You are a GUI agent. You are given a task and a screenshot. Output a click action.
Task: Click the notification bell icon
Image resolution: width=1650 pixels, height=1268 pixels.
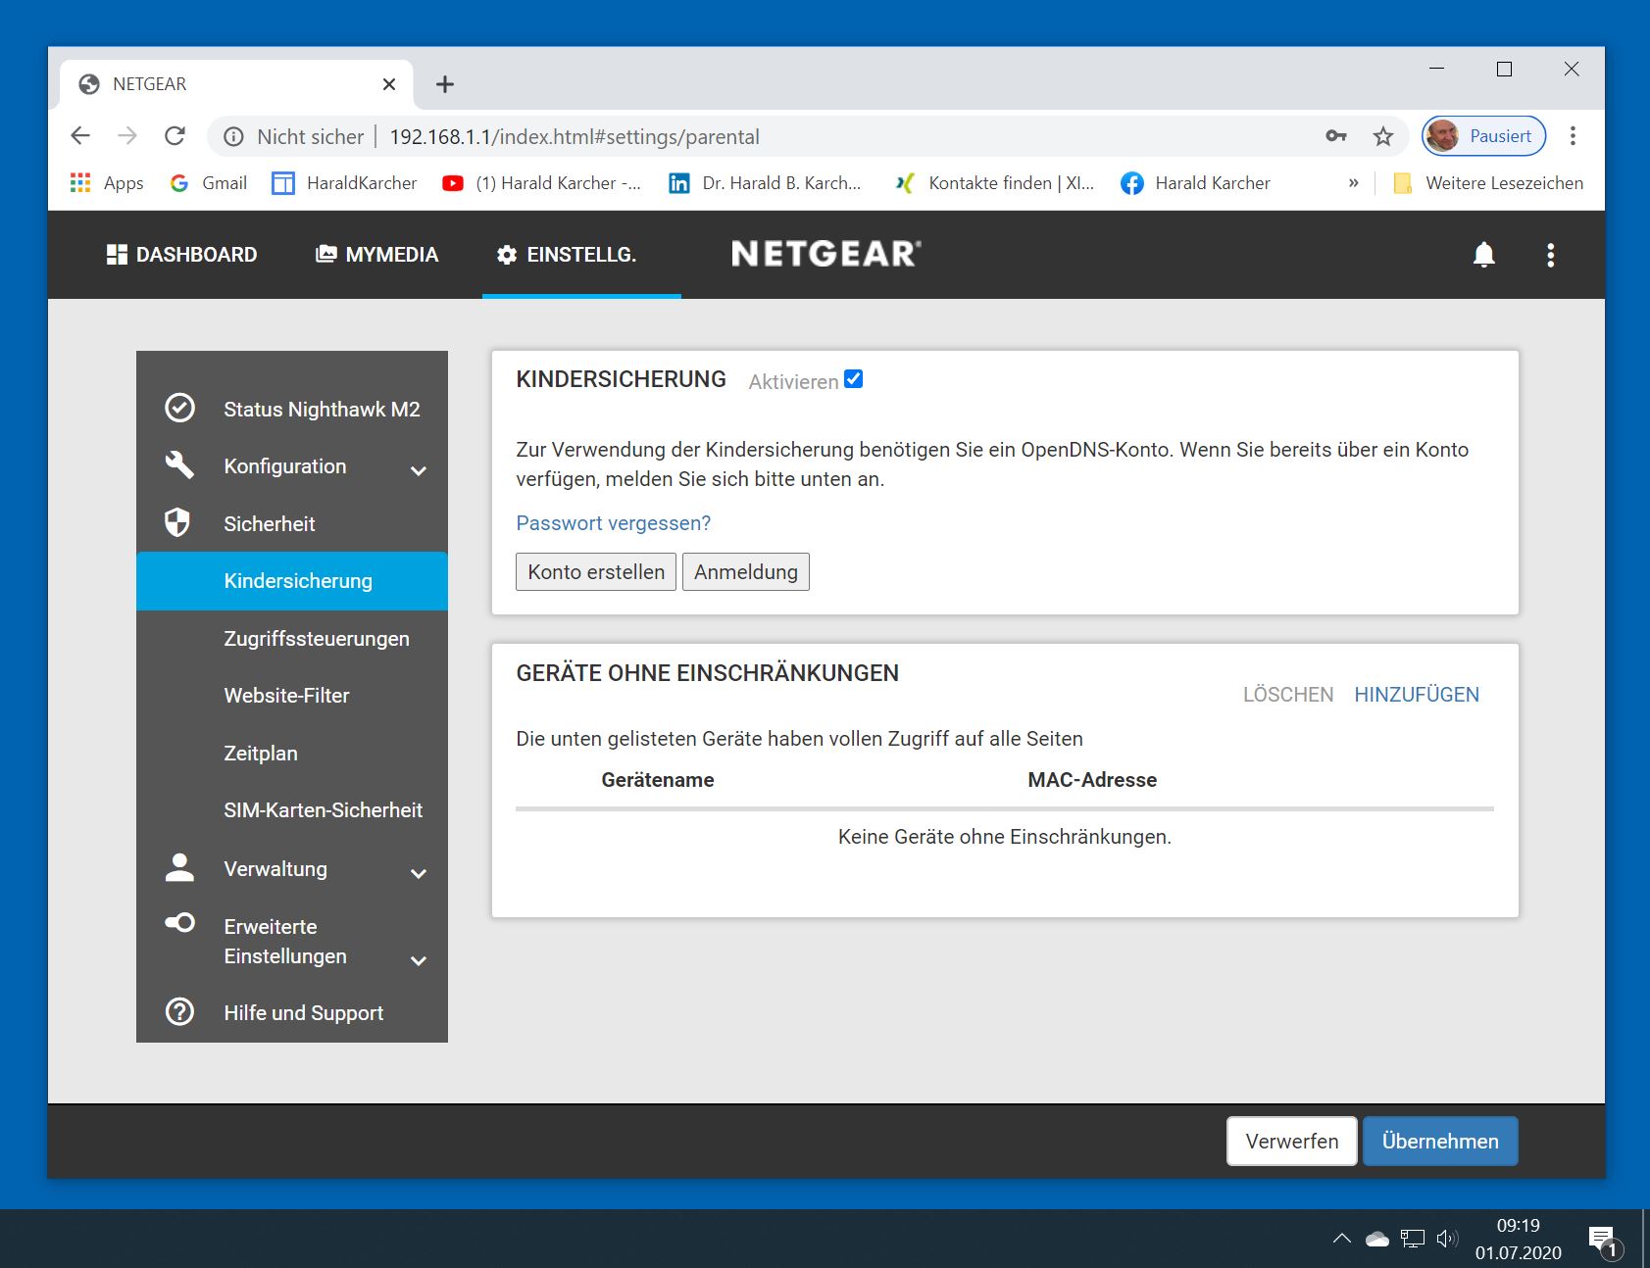pos(1483,255)
